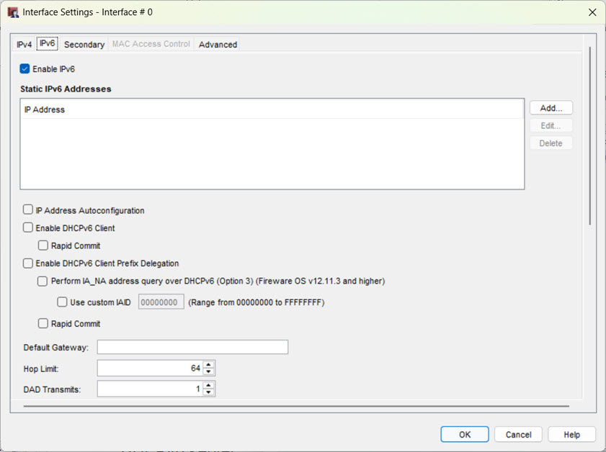The height and width of the screenshot is (452, 606).
Task: Increase Hop Limit using the up stepper
Action: pos(208,364)
